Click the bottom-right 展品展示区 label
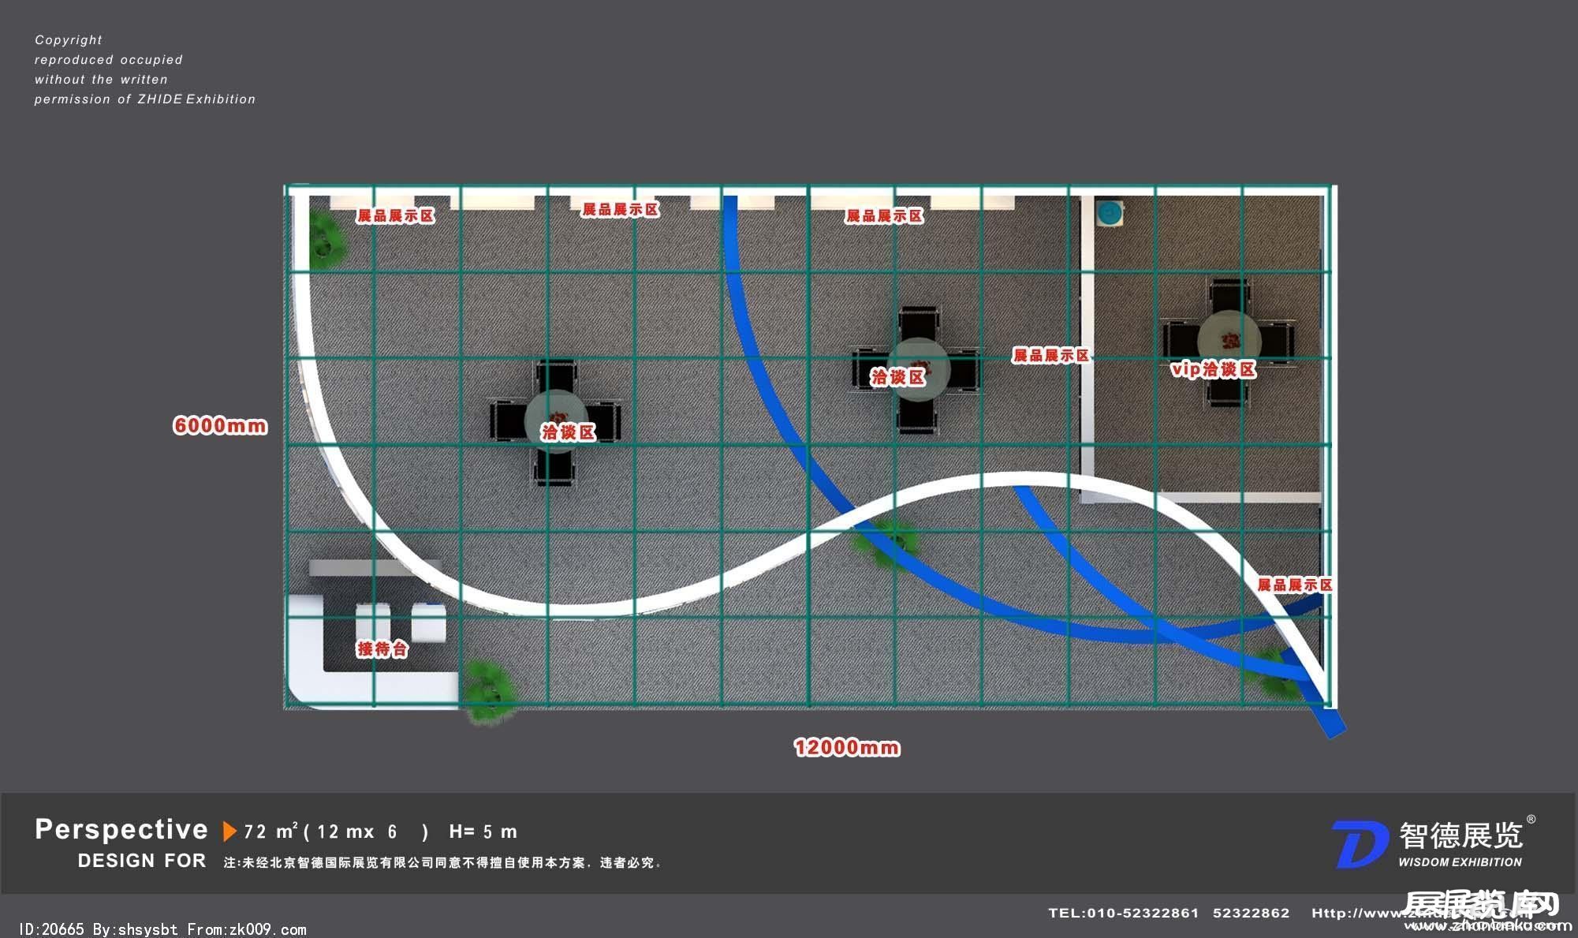 1294,585
